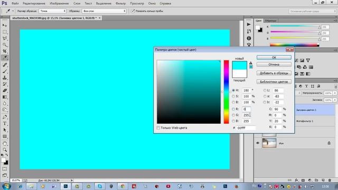This screenshot has height=190, width=338.
Task: Select the Healing Brush tool
Action: (5, 64)
